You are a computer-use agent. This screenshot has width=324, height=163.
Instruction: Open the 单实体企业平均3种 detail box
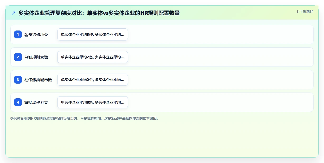click(x=93, y=34)
